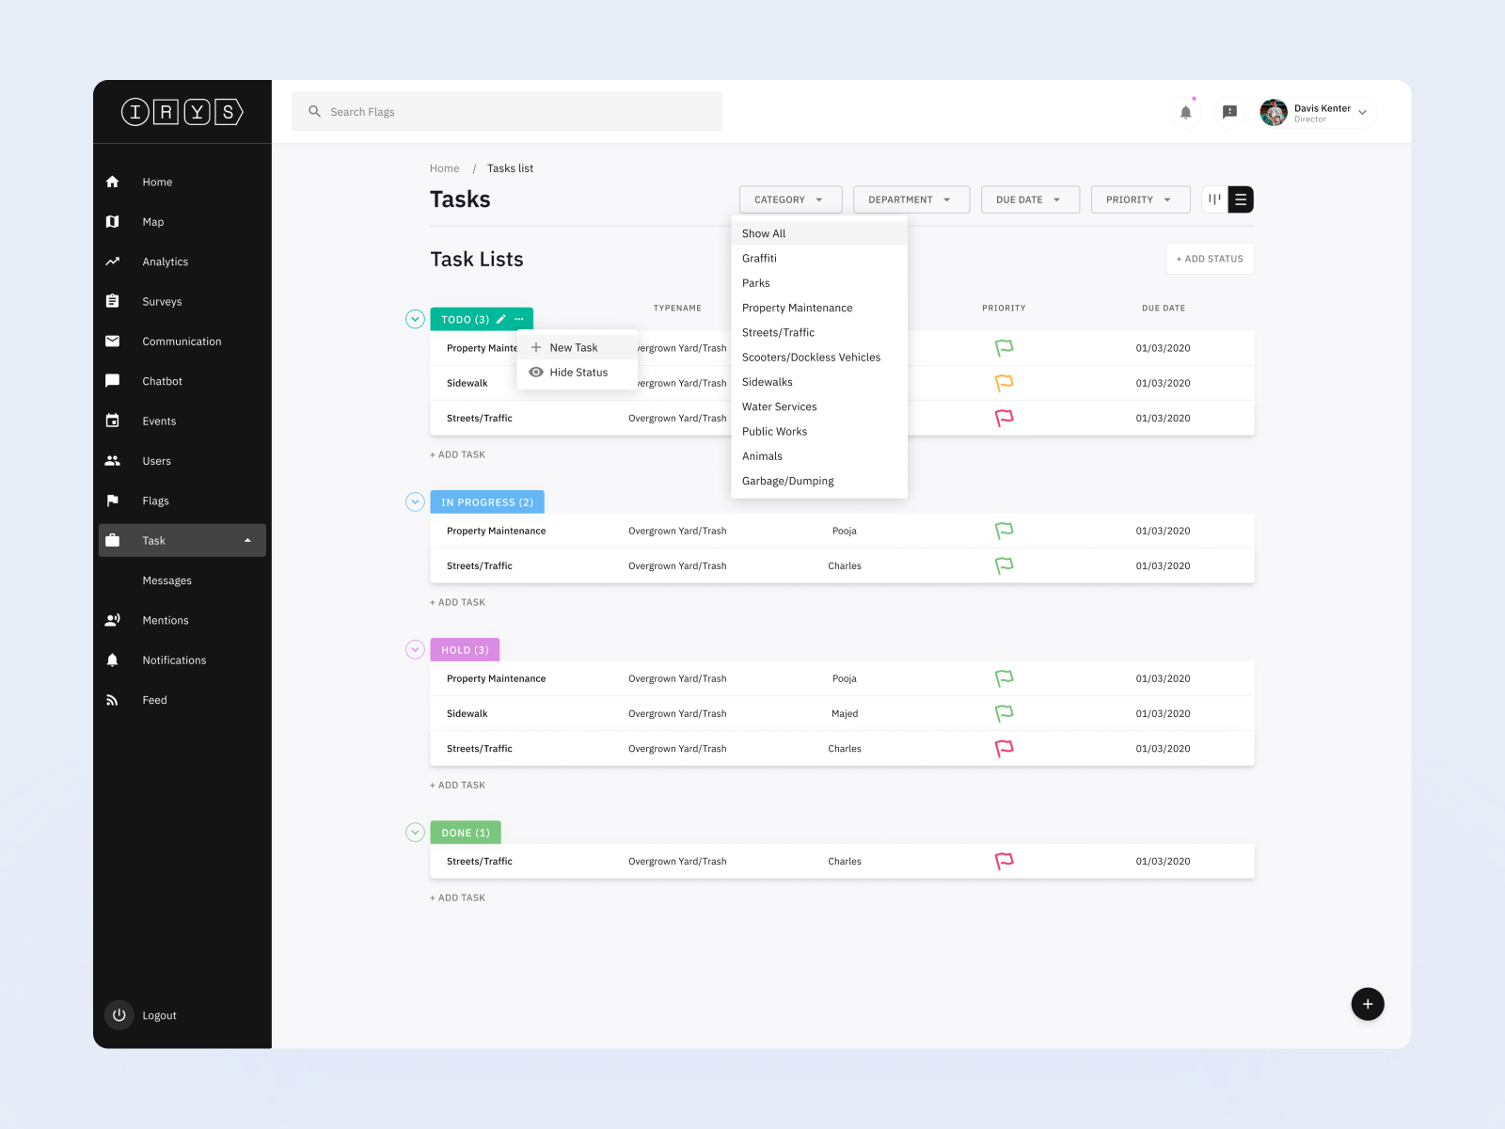Viewport: 1505px width, 1129px height.
Task: Open the Department filter dropdown
Action: click(910, 199)
